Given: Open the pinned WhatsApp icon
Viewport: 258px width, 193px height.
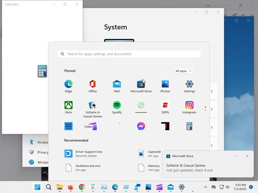Looking at the screenshot, I should (x=141, y=105).
